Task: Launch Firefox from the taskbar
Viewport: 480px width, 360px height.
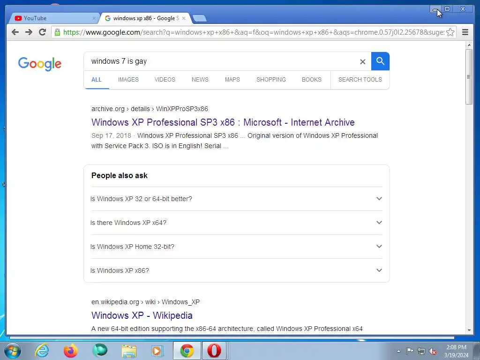Action: click(x=70, y=351)
